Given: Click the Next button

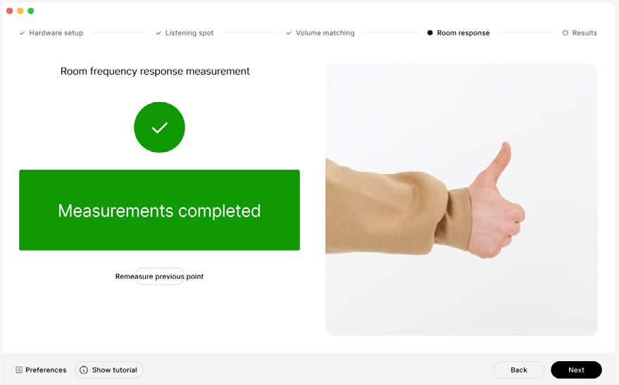Looking at the screenshot, I should pos(576,370).
